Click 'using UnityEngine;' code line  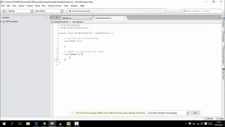click(x=70, y=25)
